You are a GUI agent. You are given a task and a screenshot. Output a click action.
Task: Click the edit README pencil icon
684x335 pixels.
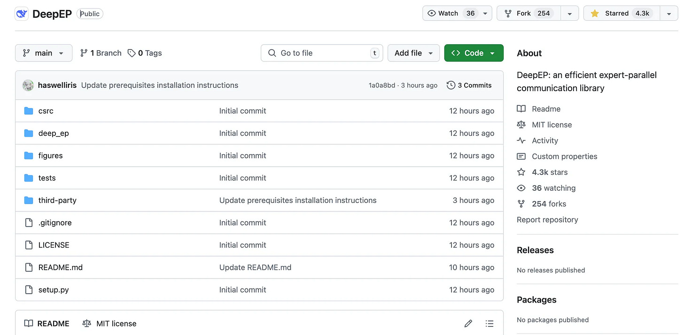[468, 323]
